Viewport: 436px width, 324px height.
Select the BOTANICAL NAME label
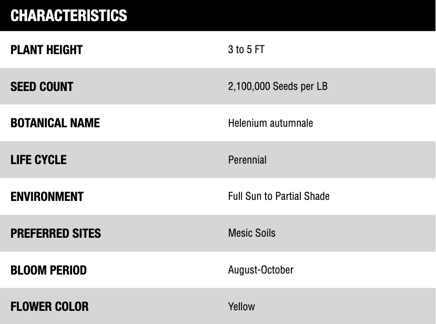click(55, 123)
